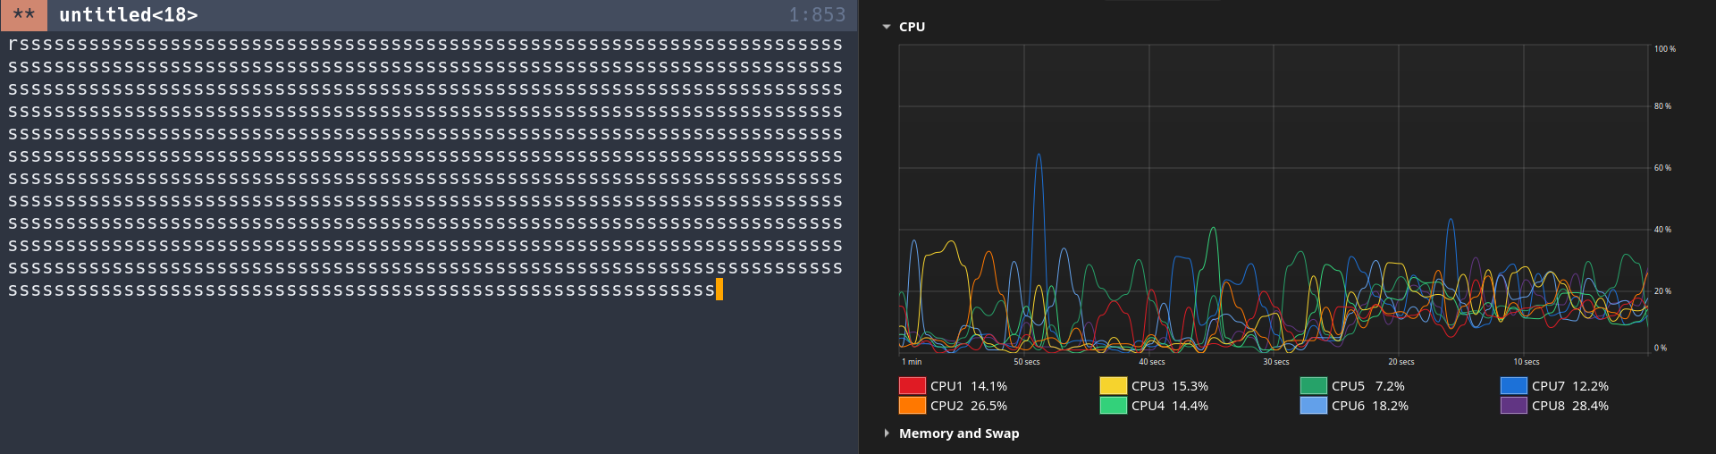Click inside the CPU usage graph

pos(1273,198)
